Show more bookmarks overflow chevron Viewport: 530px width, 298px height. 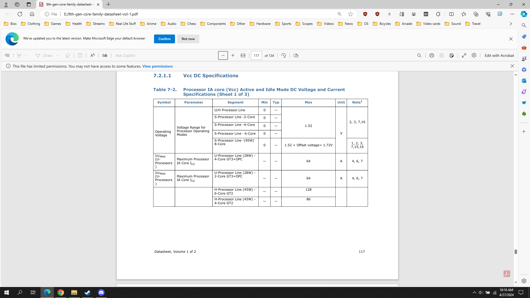pyautogui.click(x=511, y=24)
